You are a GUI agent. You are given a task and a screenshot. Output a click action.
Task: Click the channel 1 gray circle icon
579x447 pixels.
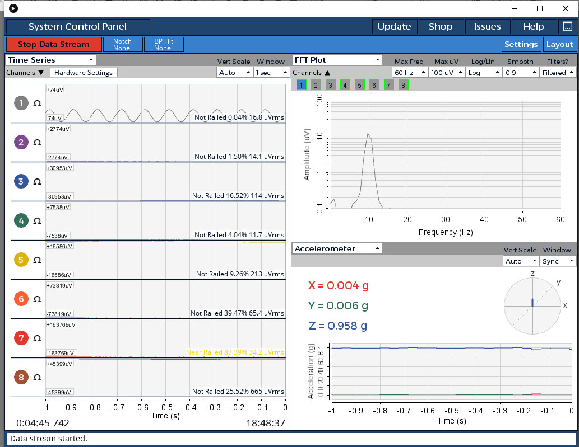(21, 103)
